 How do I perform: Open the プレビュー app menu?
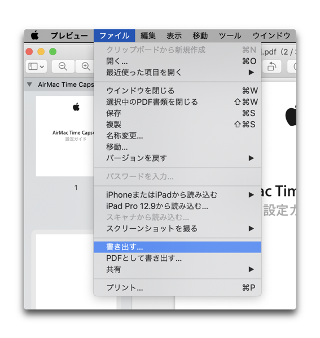tap(69, 35)
